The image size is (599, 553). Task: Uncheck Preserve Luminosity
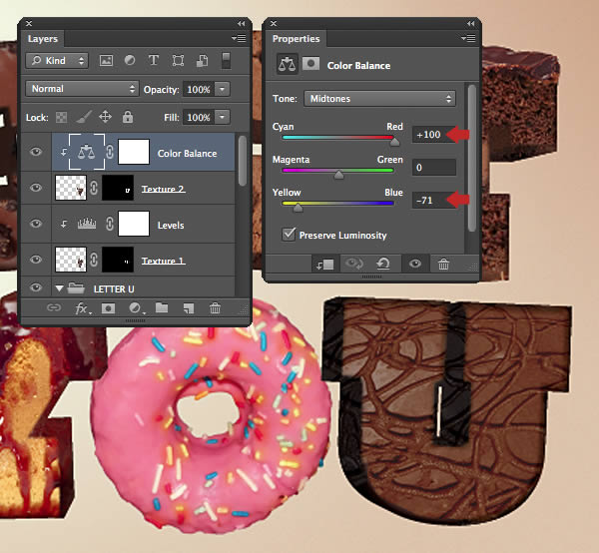[289, 235]
